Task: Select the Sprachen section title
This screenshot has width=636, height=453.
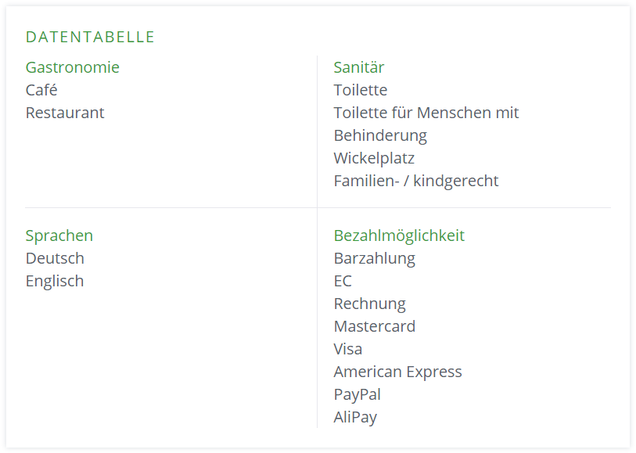Action: click(59, 235)
